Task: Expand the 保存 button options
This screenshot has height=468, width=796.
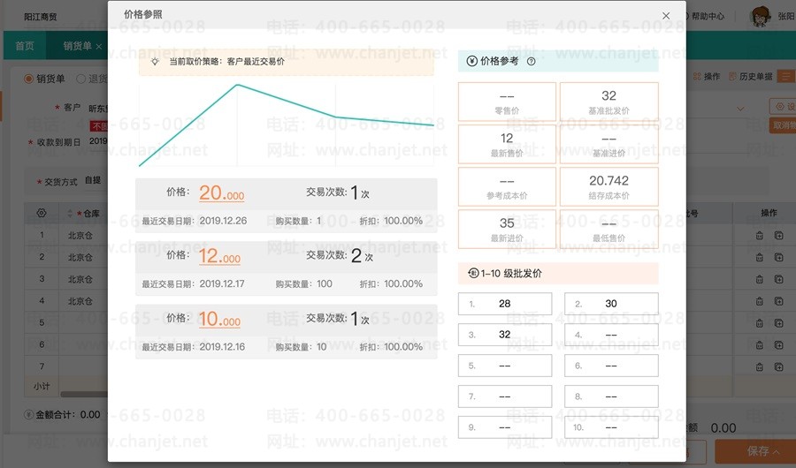Action: point(777,452)
